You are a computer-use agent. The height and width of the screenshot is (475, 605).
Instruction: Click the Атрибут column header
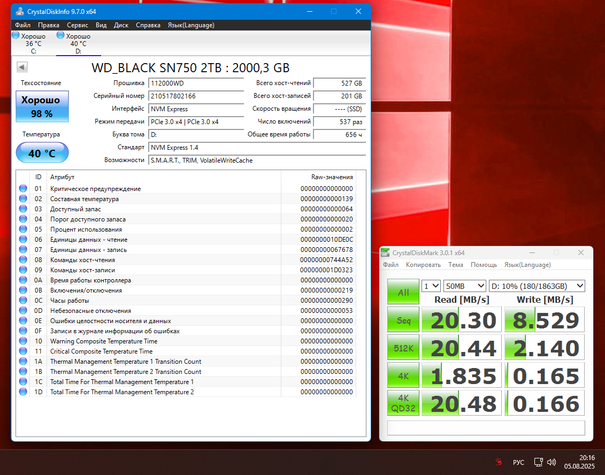(164, 177)
